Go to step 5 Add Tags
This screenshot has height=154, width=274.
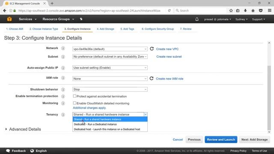(x=127, y=29)
